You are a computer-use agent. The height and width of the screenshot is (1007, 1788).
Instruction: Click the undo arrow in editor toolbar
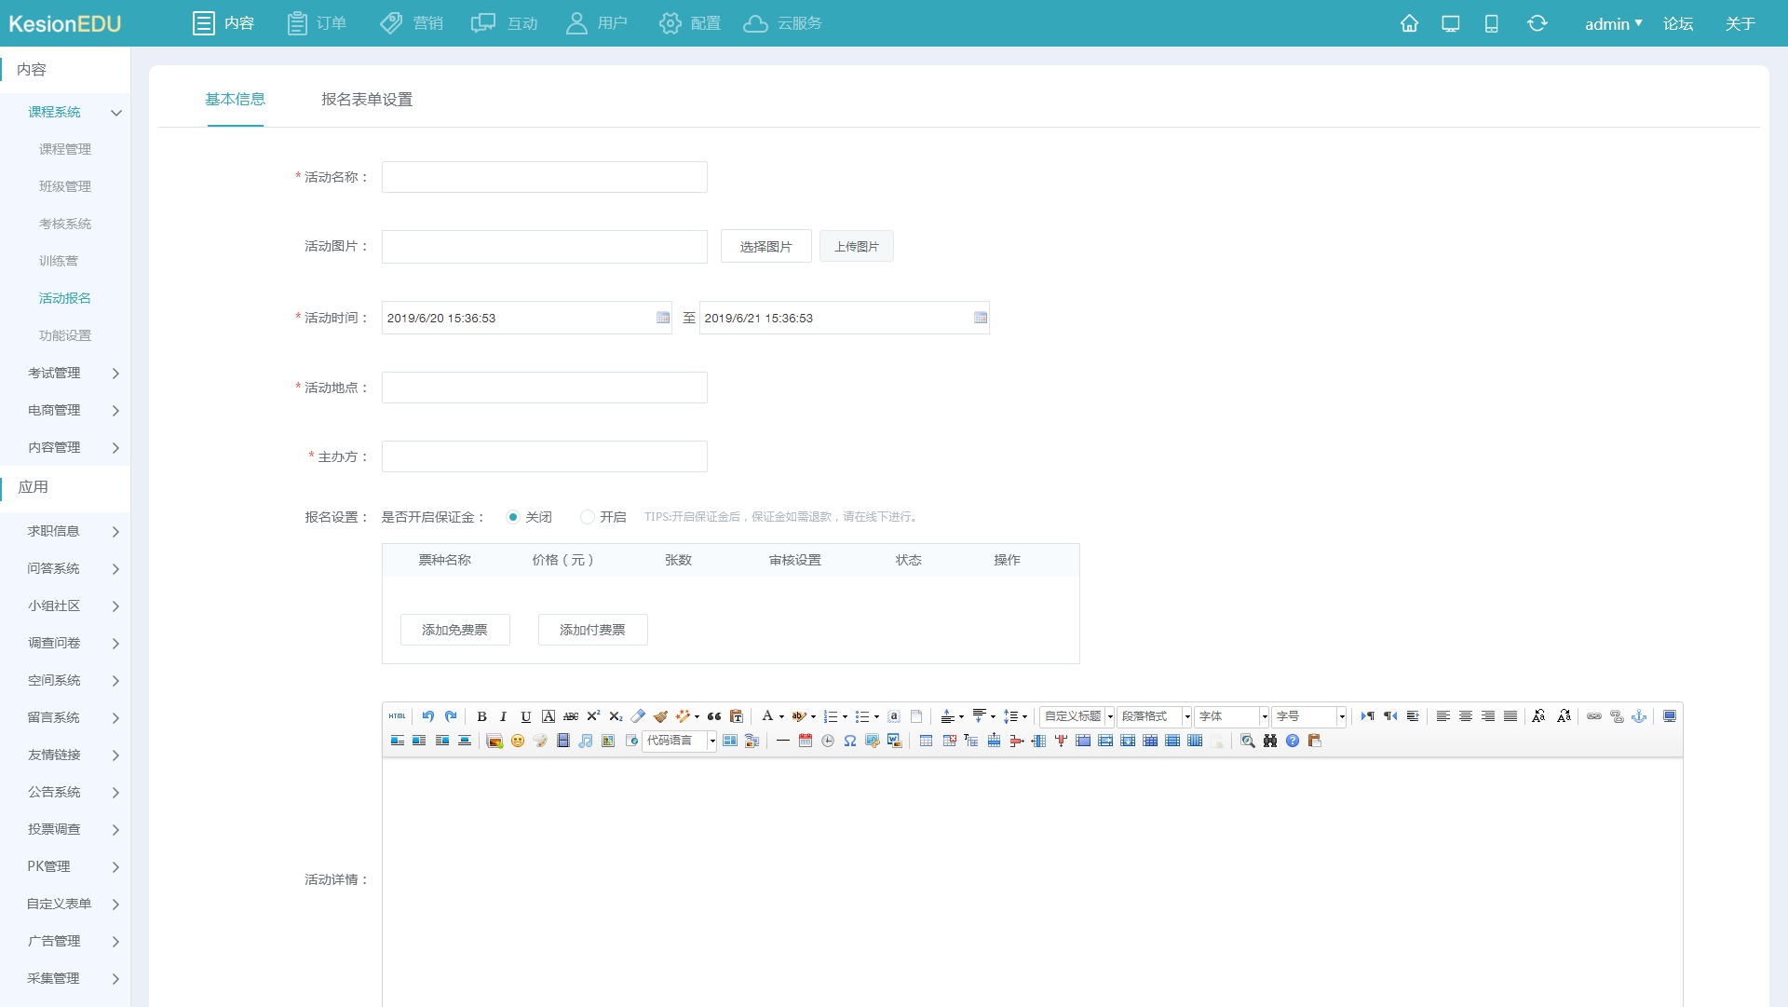(427, 716)
